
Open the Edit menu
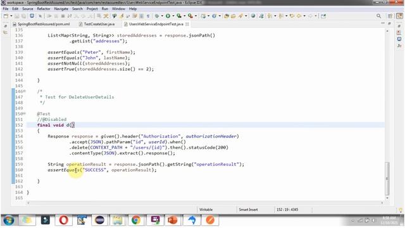[15, 9]
